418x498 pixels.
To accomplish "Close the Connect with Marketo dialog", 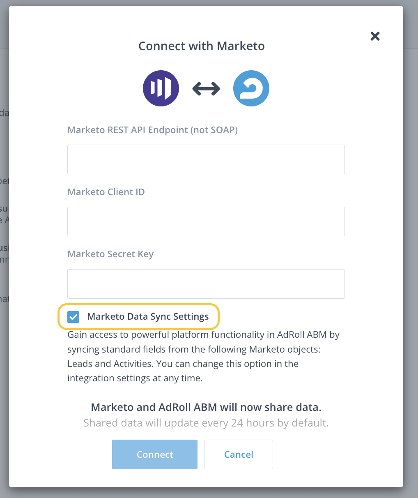I will [x=375, y=36].
